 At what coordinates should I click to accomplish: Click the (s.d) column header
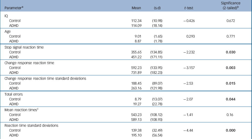point(157,8)
